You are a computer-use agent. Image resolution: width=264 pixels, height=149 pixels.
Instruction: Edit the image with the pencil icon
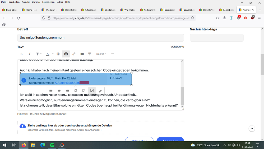click(100, 91)
